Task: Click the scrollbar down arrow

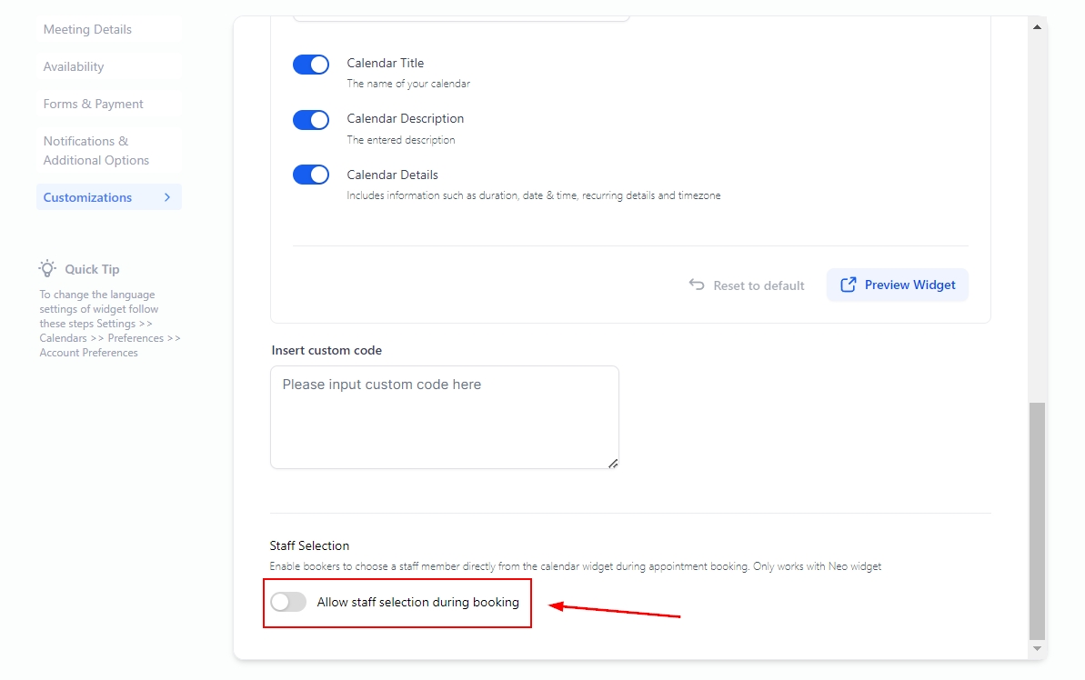Action: [1037, 648]
